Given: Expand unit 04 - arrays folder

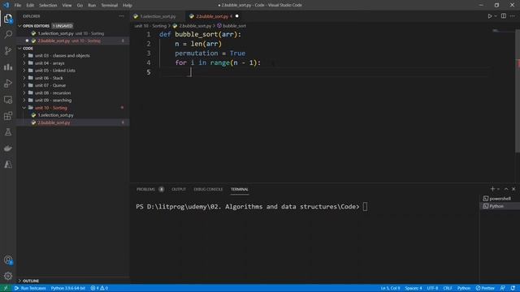Looking at the screenshot, I should click(24, 63).
